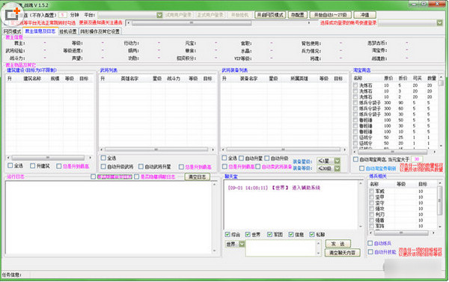Toggle 总是升到最高 under 武将列表
Image resolution: width=449 pixels, height=282 pixels.
(181, 167)
